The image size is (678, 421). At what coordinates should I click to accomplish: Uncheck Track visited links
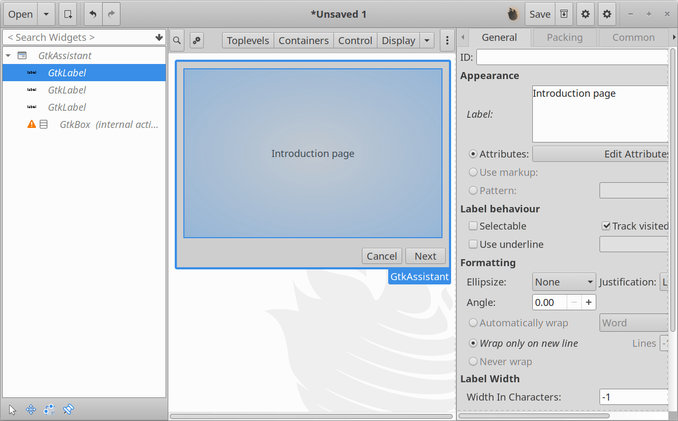606,225
